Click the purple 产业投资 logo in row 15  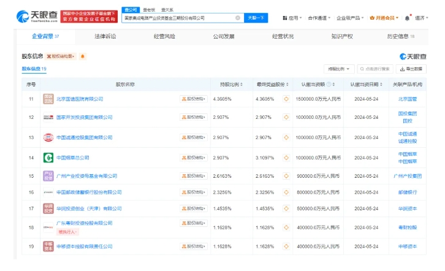click(x=48, y=176)
